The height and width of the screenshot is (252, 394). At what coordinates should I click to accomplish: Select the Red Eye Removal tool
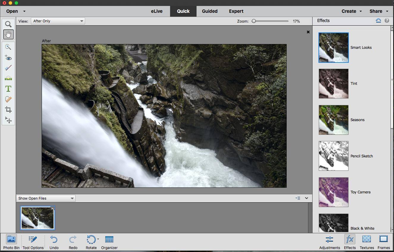(x=8, y=58)
